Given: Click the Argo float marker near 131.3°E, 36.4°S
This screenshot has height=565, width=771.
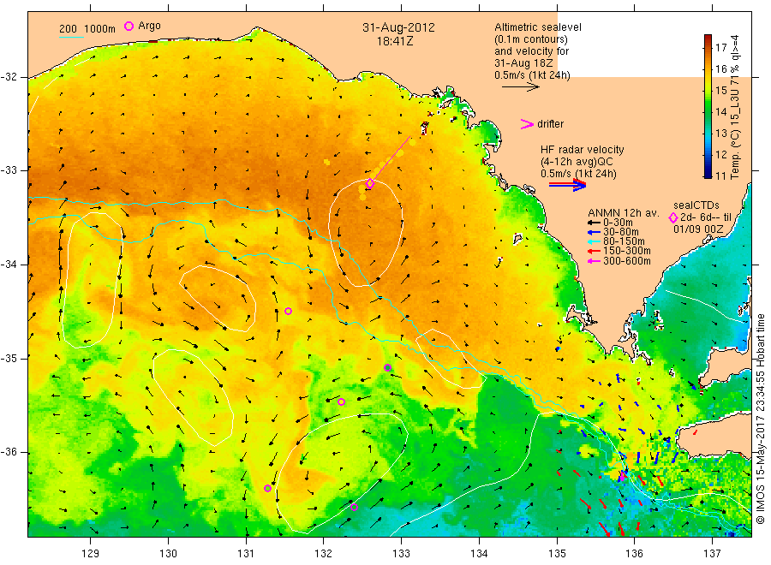Looking at the screenshot, I should 267,488.
